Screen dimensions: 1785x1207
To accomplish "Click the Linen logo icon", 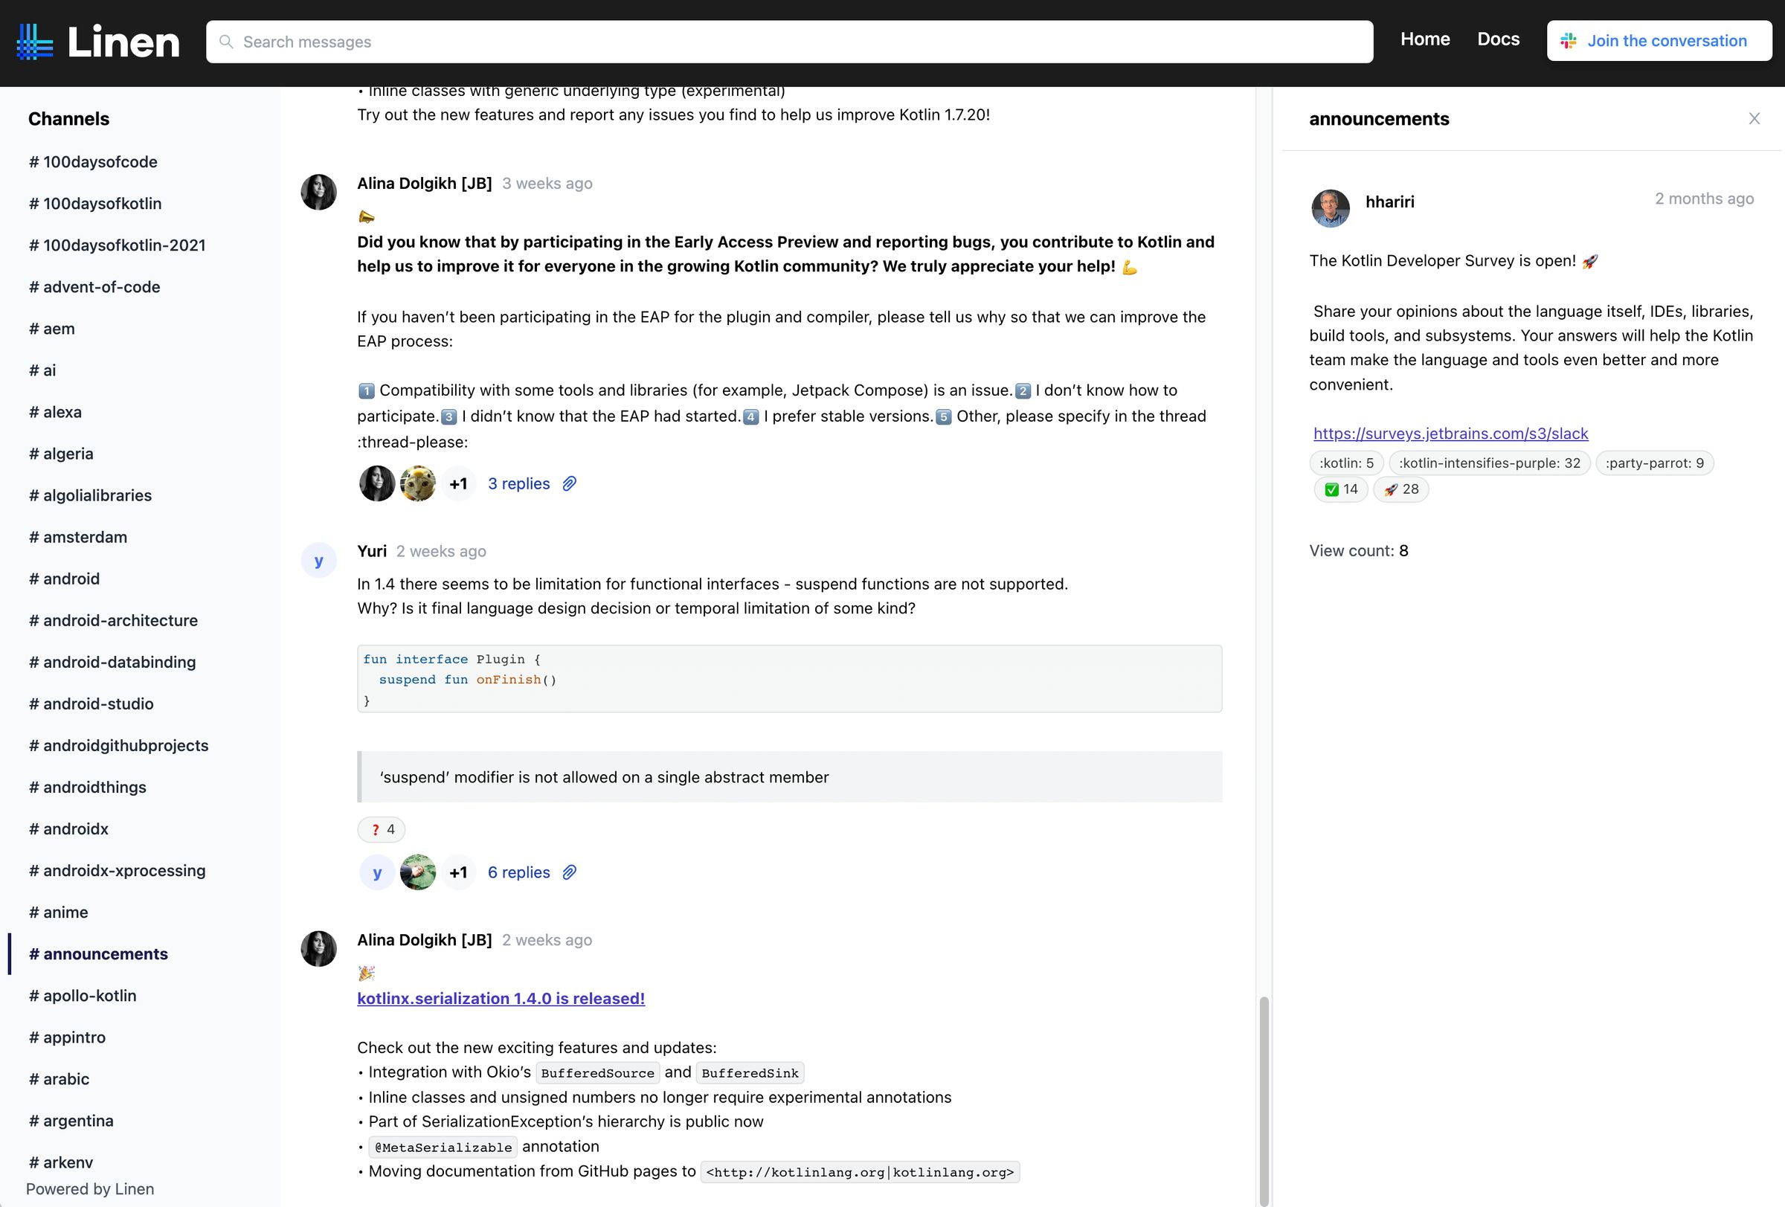I will (x=36, y=41).
